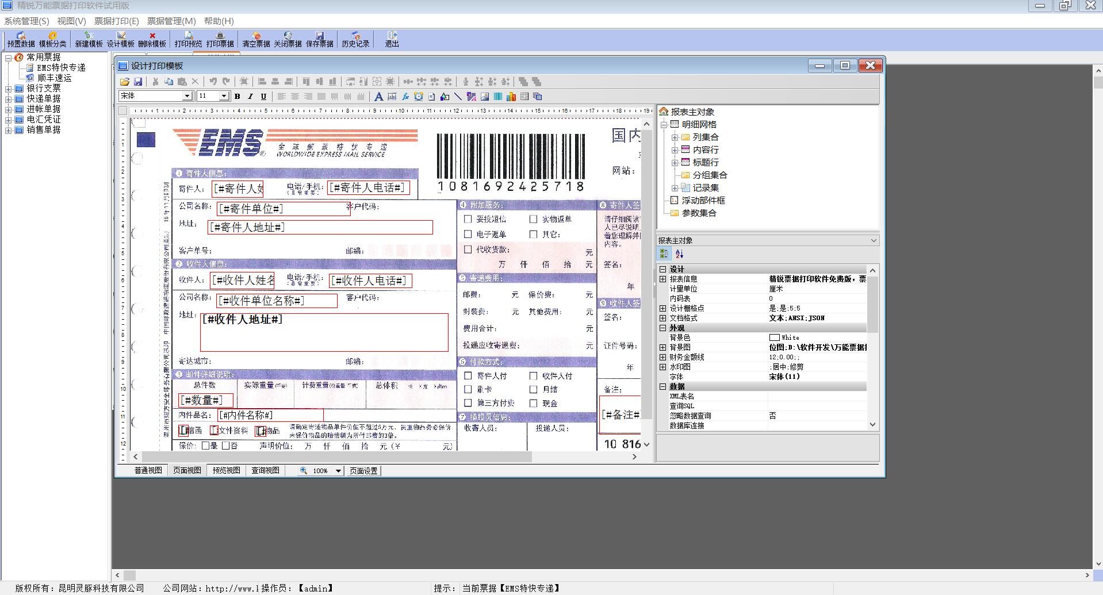This screenshot has width=1103, height=595.
Task: Select the line drawing tool
Action: click(458, 97)
